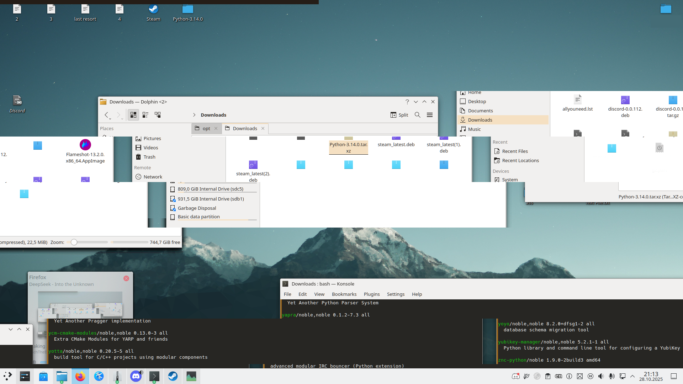The height and width of the screenshot is (384, 683).
Task: Select Python-3.14.0.tar.xz file
Action: [348, 147]
